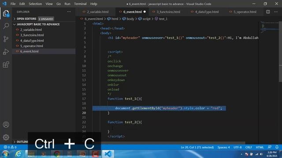Click the horizontal editor scrollbar
Viewport: 282px width, 158px height.
pyautogui.click(x=173, y=143)
